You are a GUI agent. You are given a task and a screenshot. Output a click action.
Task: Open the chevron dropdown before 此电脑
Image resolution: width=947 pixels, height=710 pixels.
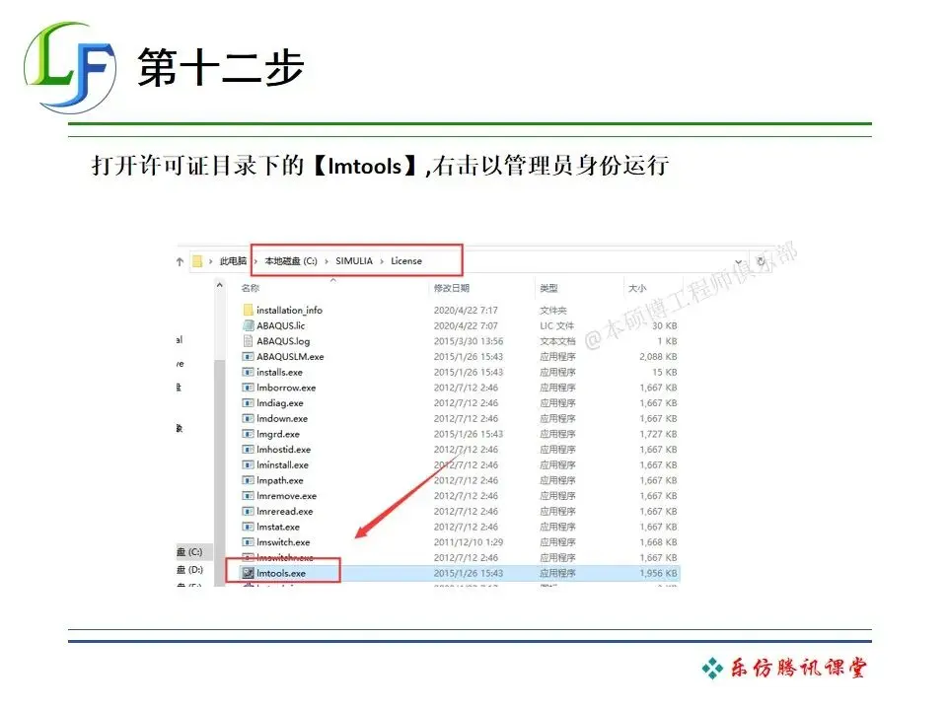click(x=211, y=261)
